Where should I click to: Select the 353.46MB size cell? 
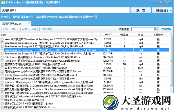108,89
